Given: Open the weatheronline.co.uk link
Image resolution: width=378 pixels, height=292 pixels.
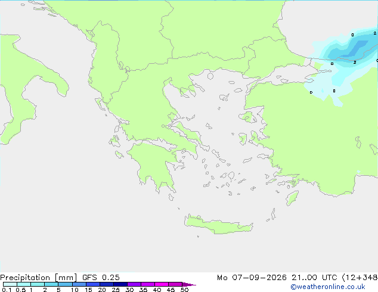Looking at the screenshot, I should pos(328,287).
